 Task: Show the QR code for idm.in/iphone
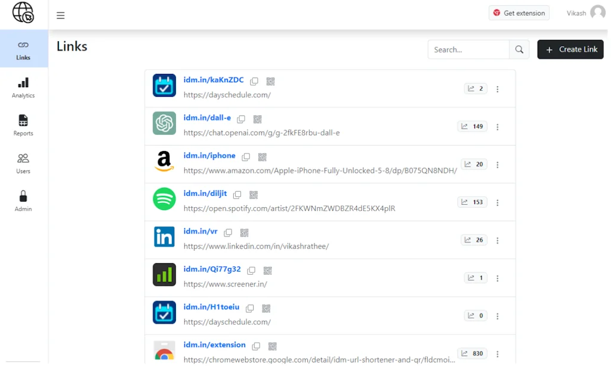click(x=262, y=157)
